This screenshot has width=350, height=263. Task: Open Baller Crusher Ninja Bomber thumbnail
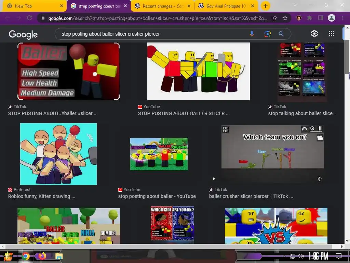click(x=68, y=226)
